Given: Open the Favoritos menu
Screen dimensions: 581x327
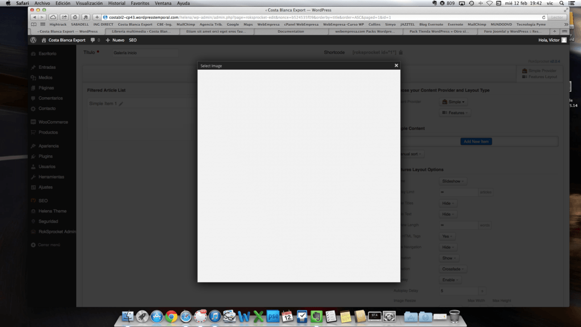Looking at the screenshot, I should coord(140,3).
